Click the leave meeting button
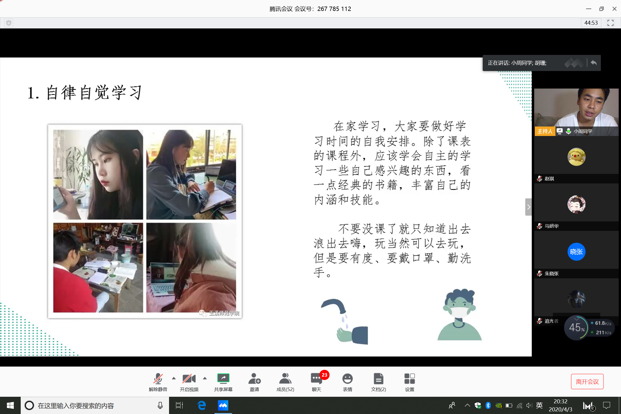Viewport: 621px width, 414px height. pos(587,382)
